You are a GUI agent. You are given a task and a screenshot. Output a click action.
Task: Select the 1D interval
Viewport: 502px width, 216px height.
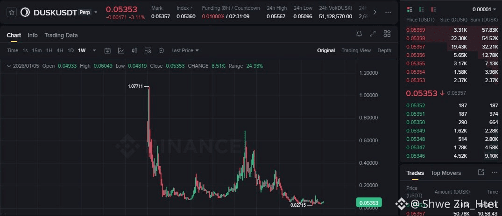[71, 50]
